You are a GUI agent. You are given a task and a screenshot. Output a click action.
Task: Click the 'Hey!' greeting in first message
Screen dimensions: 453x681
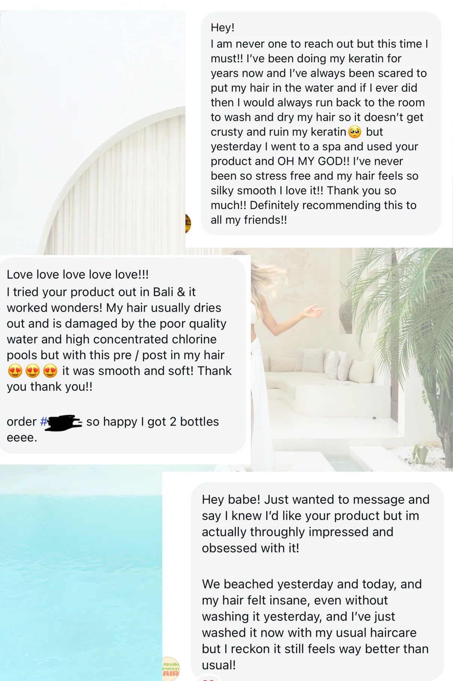[x=222, y=27]
